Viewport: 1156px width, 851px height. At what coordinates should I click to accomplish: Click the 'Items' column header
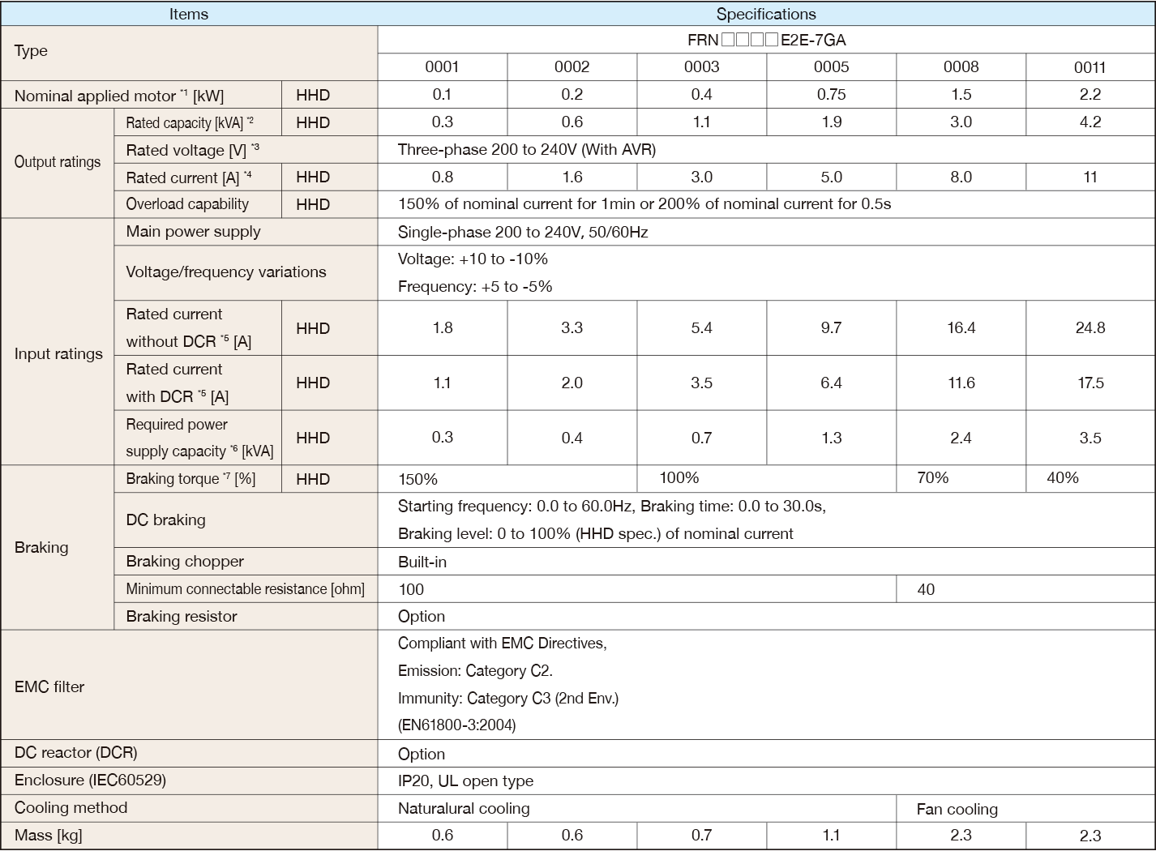[x=189, y=14]
